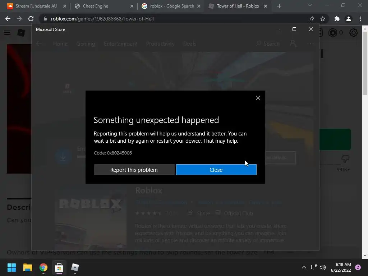Click Microsoft Store taskbar icon

click(59, 267)
